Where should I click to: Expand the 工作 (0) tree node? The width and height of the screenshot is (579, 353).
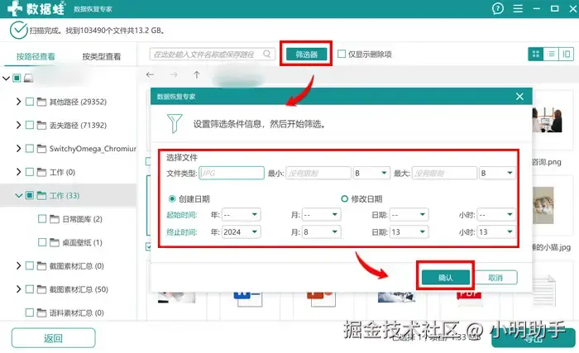[x=18, y=172]
